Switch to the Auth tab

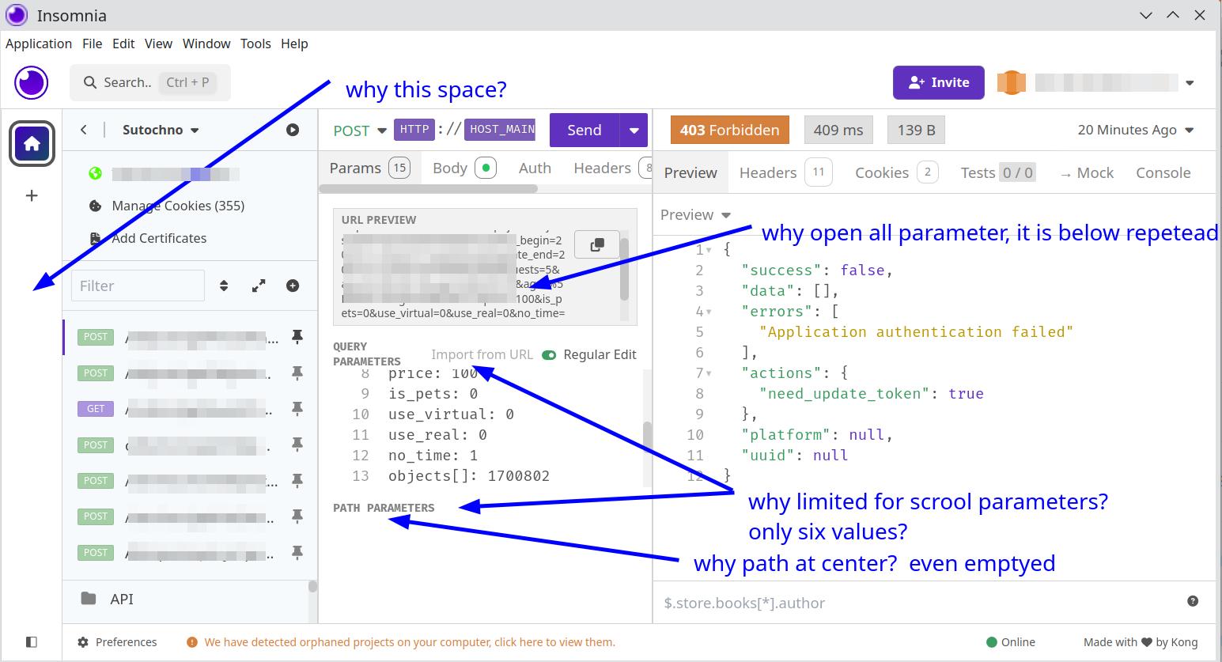535,168
